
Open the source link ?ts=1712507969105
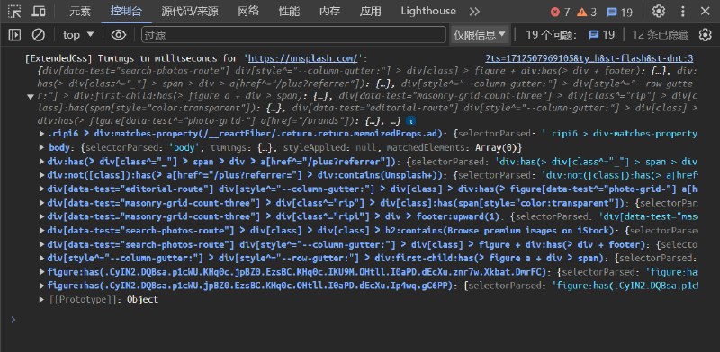click(x=589, y=58)
